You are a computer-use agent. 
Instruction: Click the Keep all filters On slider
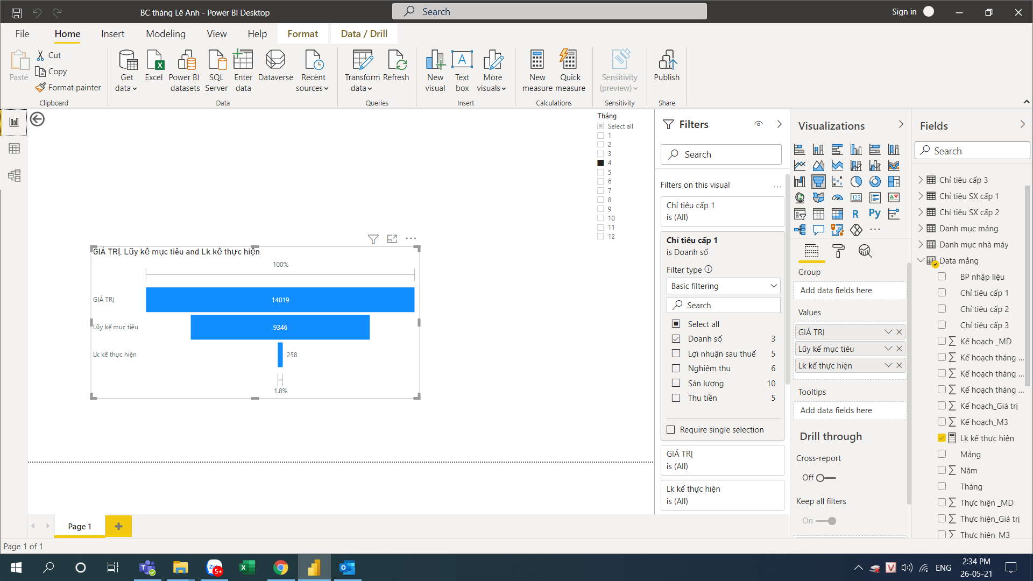click(826, 521)
